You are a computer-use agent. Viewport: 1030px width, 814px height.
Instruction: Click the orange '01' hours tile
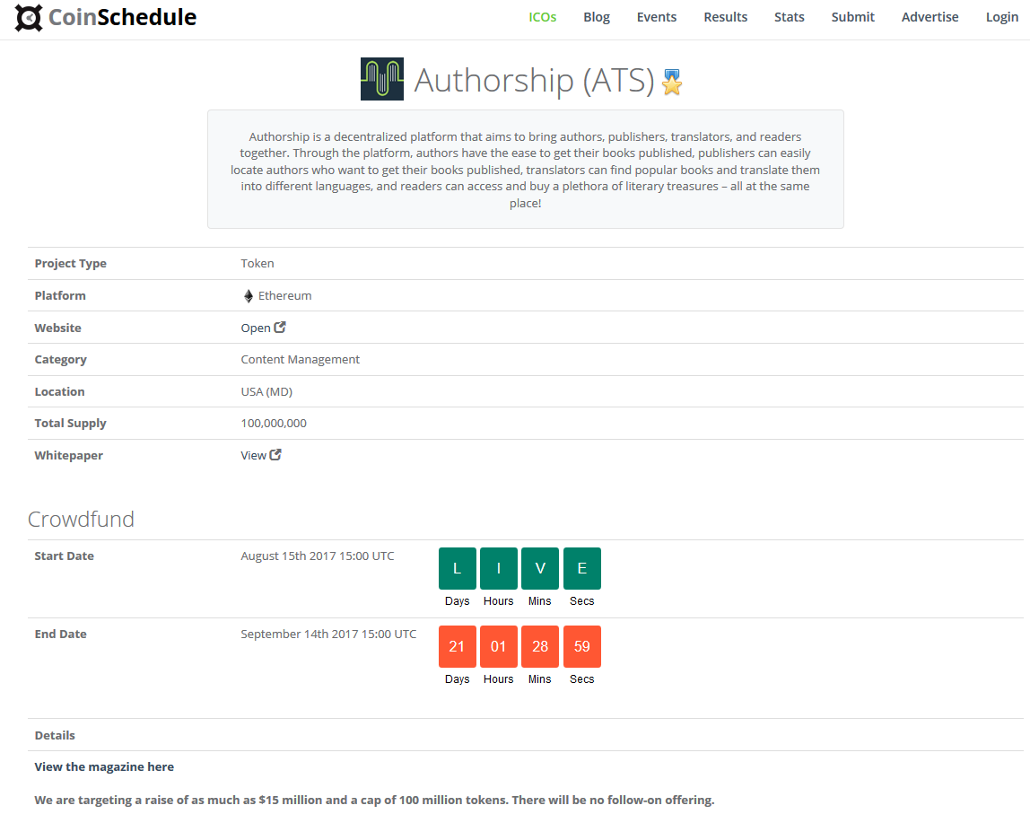pyautogui.click(x=499, y=646)
